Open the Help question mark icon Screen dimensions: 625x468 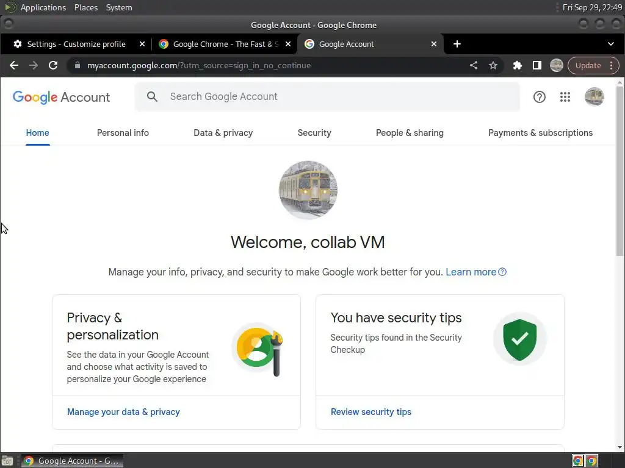click(x=540, y=97)
